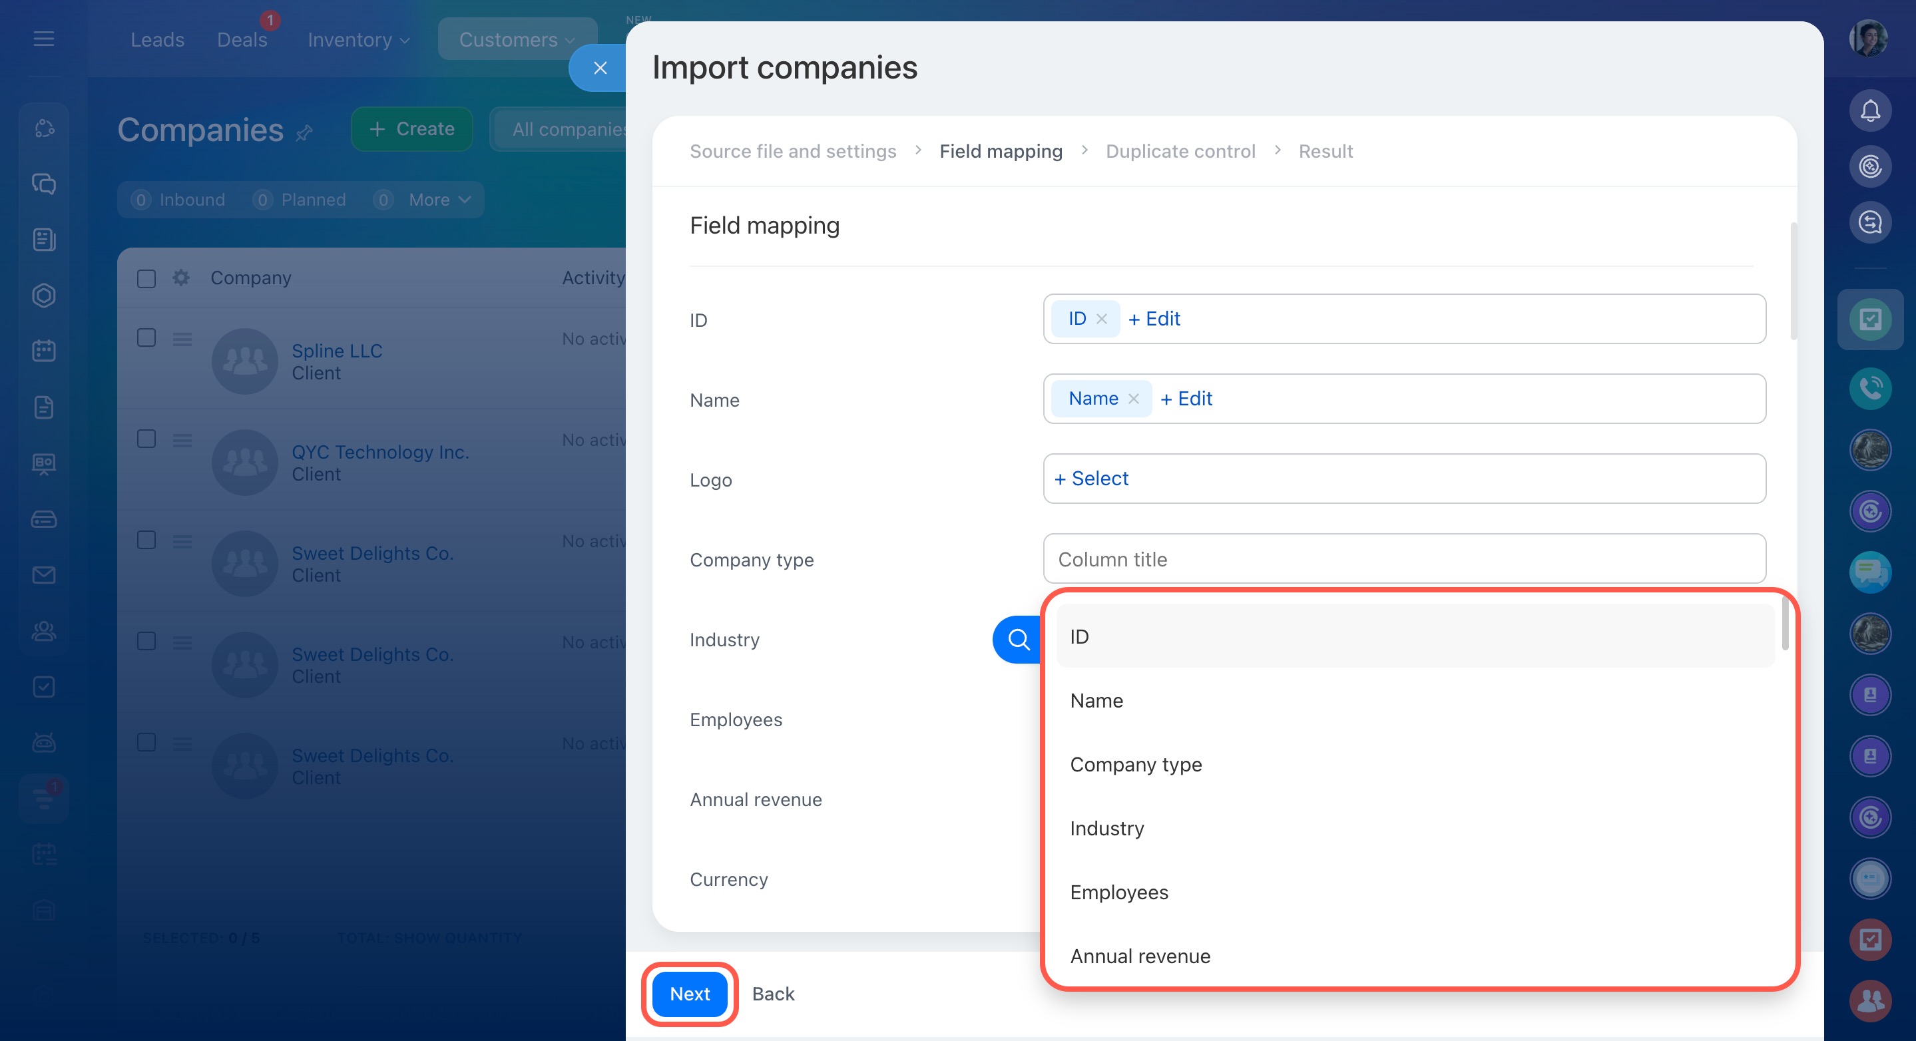Open the calendar icon in left sidebar
Viewport: 1916px width, 1041px height.
[44, 351]
